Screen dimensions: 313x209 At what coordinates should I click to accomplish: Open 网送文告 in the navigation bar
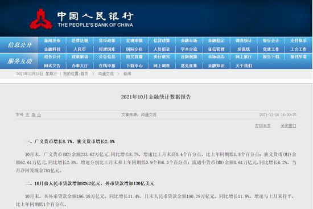[52, 65]
